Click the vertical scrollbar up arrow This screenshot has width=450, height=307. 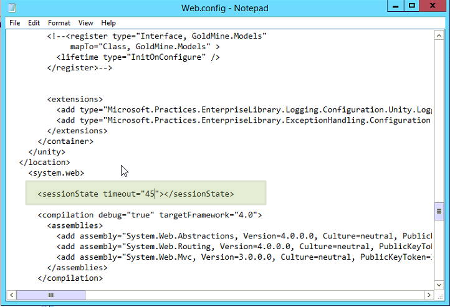click(x=439, y=35)
